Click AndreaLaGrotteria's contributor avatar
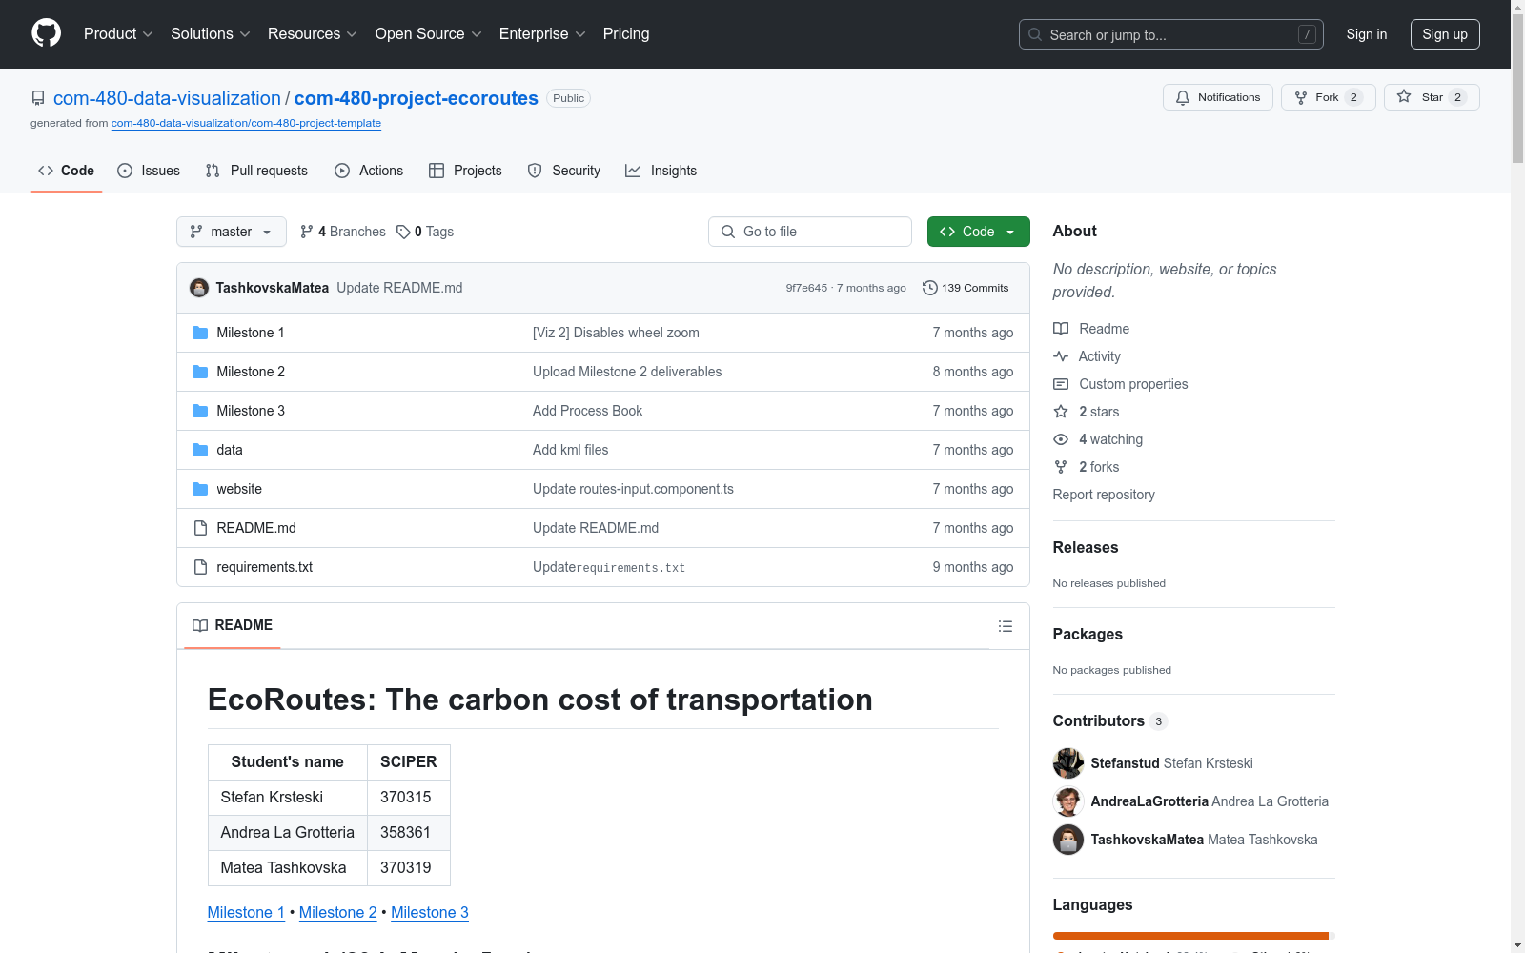The image size is (1525, 953). 1068,801
